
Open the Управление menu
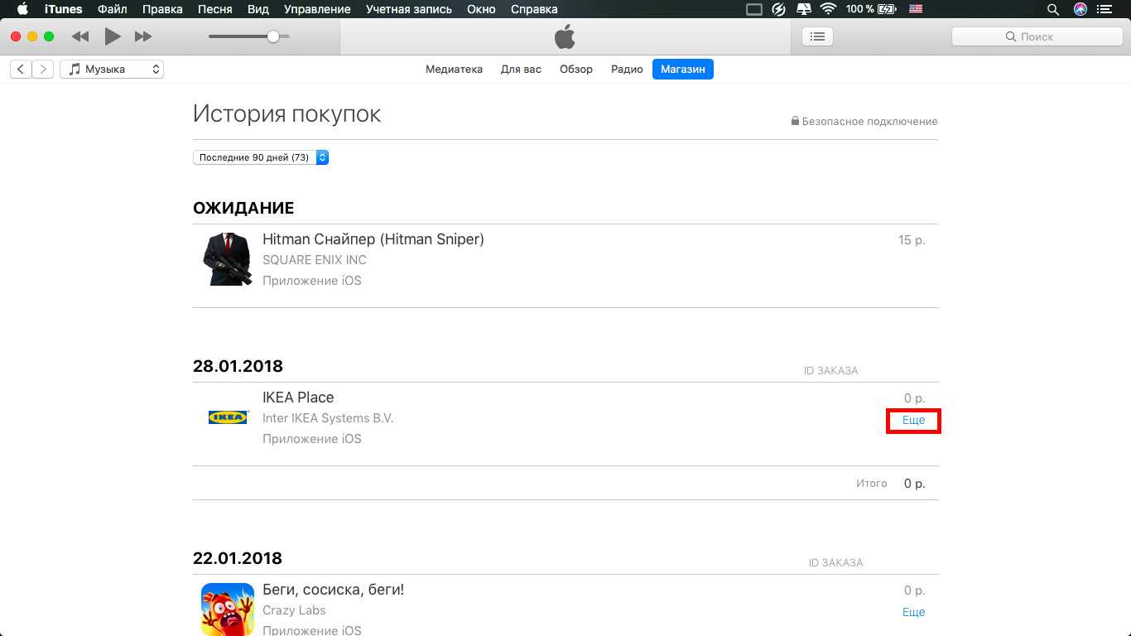[x=317, y=9]
